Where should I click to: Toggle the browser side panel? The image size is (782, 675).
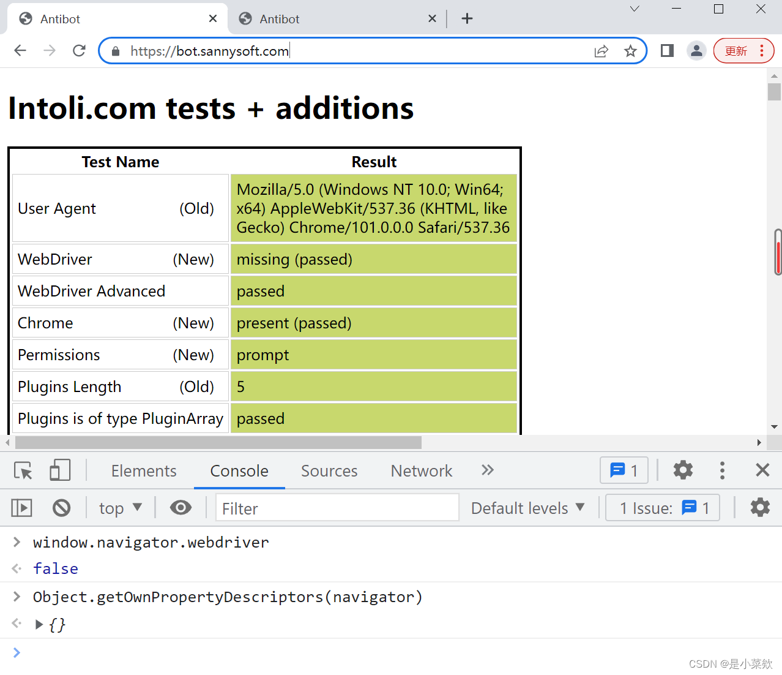[667, 51]
